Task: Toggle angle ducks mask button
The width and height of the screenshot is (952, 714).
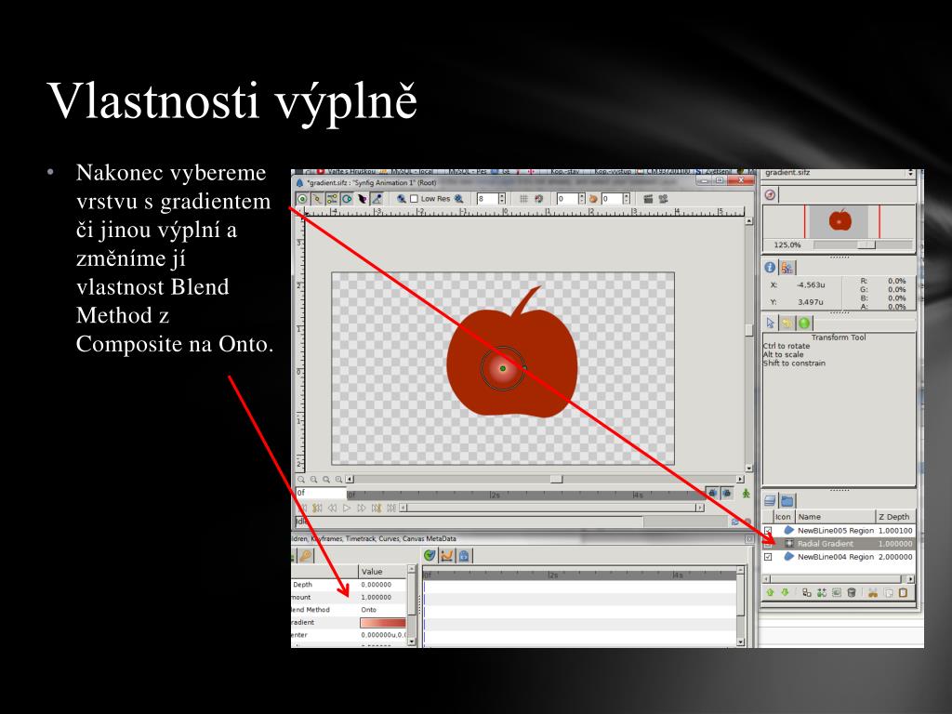Action: (x=377, y=199)
